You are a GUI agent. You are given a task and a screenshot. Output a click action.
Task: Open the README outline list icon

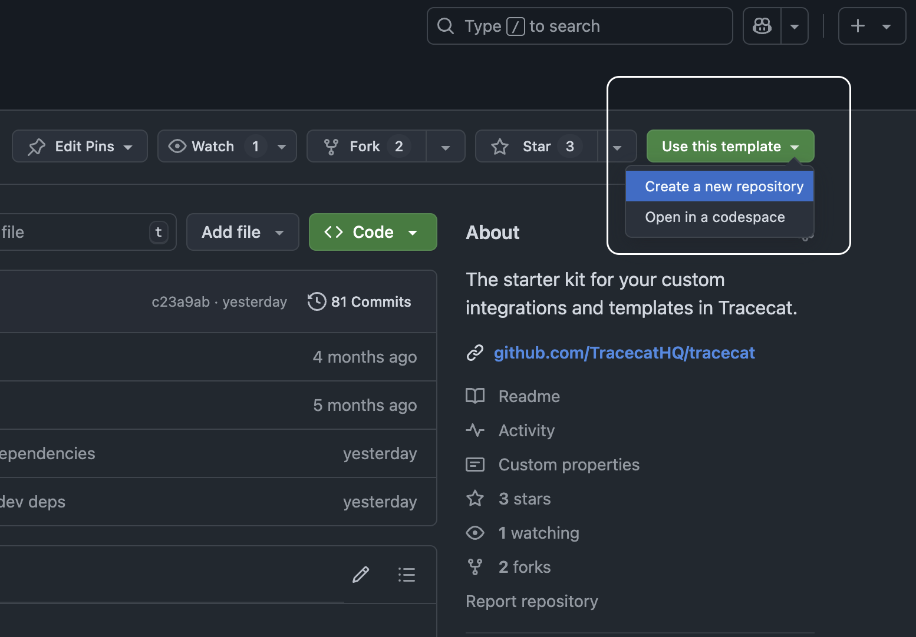407,575
